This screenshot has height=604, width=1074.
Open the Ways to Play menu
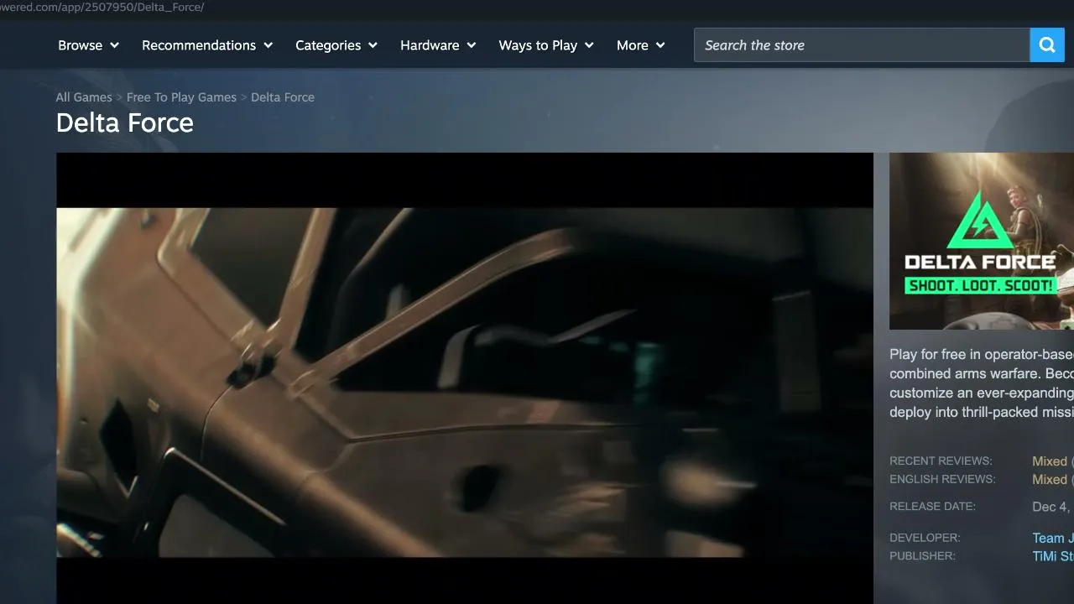[546, 45]
